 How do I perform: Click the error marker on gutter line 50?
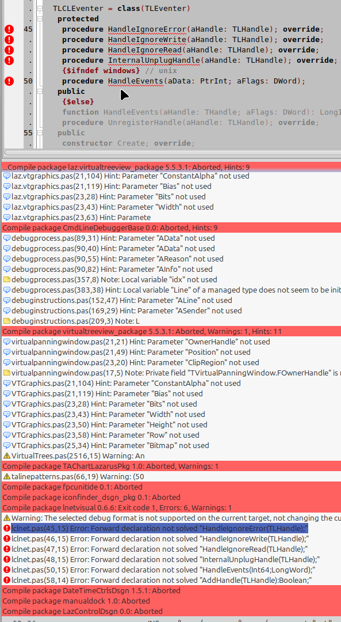[9, 81]
